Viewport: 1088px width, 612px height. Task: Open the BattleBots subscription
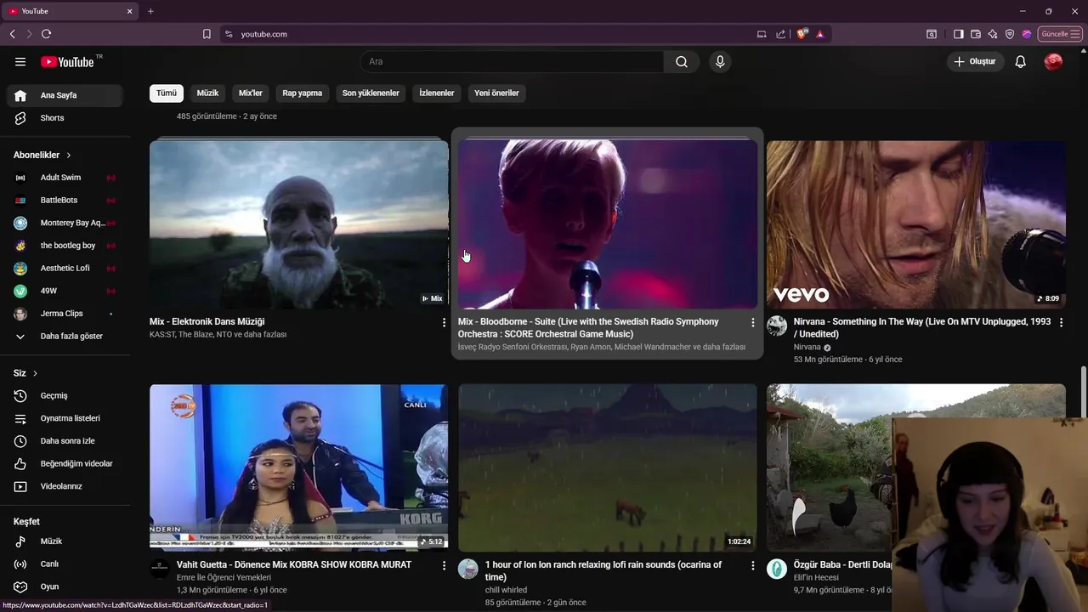click(65, 200)
